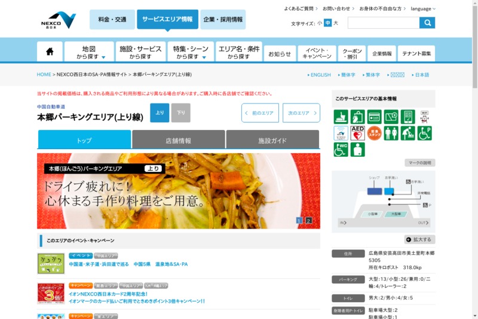Click the Wi-Fi mascot icon
Image resolution: width=478 pixels, height=319 pixels.
(424, 116)
